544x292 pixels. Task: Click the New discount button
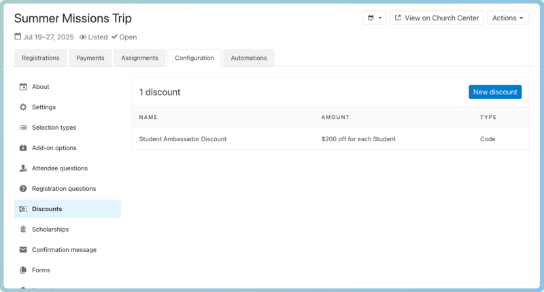[x=495, y=92]
